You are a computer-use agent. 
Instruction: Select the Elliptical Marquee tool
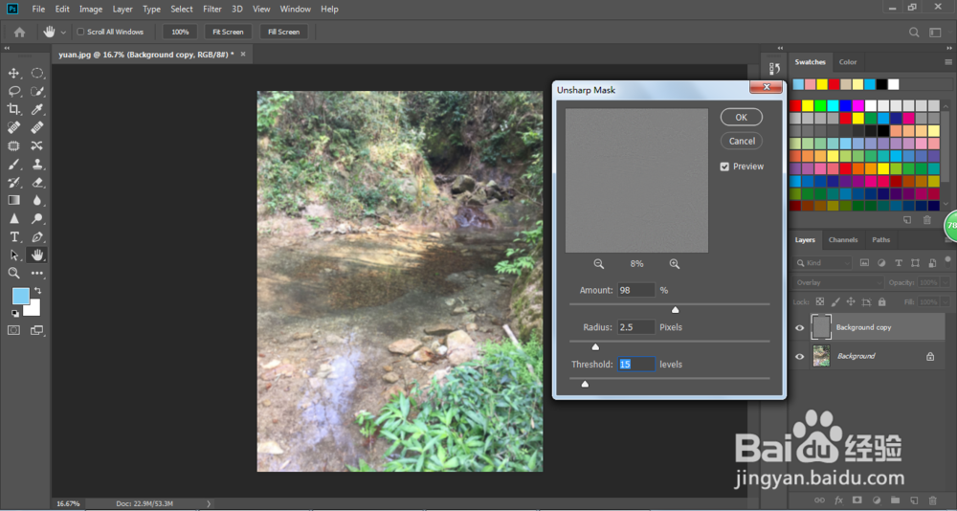click(37, 74)
